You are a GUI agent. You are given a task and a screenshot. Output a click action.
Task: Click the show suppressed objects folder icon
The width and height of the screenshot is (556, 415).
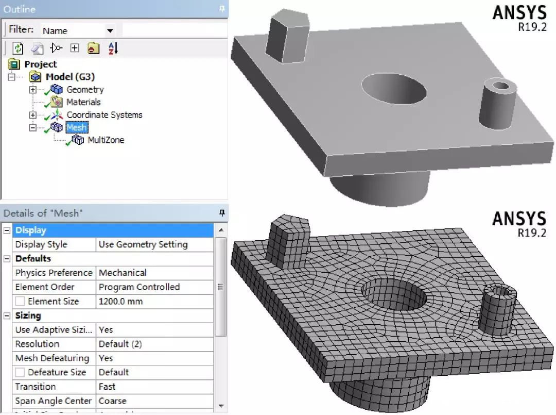[94, 47]
